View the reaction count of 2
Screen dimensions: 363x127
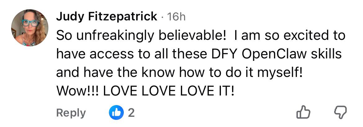pos(131,113)
